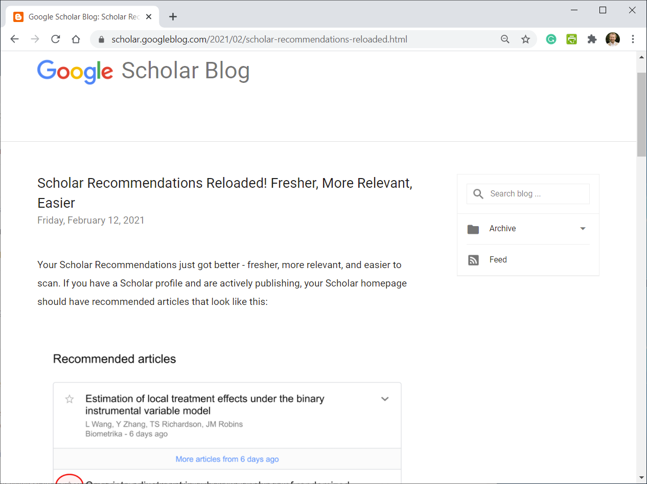Open the Chrome three-dot menu

[x=633, y=39]
